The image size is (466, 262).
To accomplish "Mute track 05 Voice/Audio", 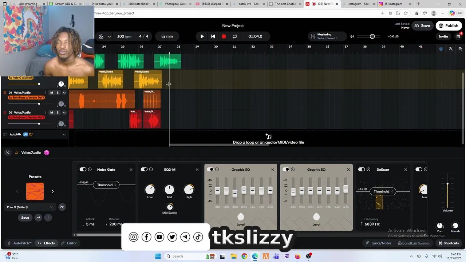I will (x=52, y=112).
